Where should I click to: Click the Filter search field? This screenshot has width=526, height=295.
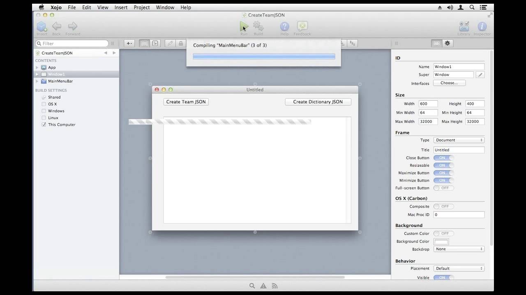(72, 43)
